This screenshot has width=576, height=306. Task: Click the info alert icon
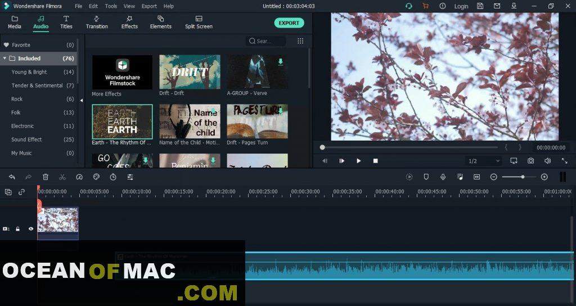[442, 6]
